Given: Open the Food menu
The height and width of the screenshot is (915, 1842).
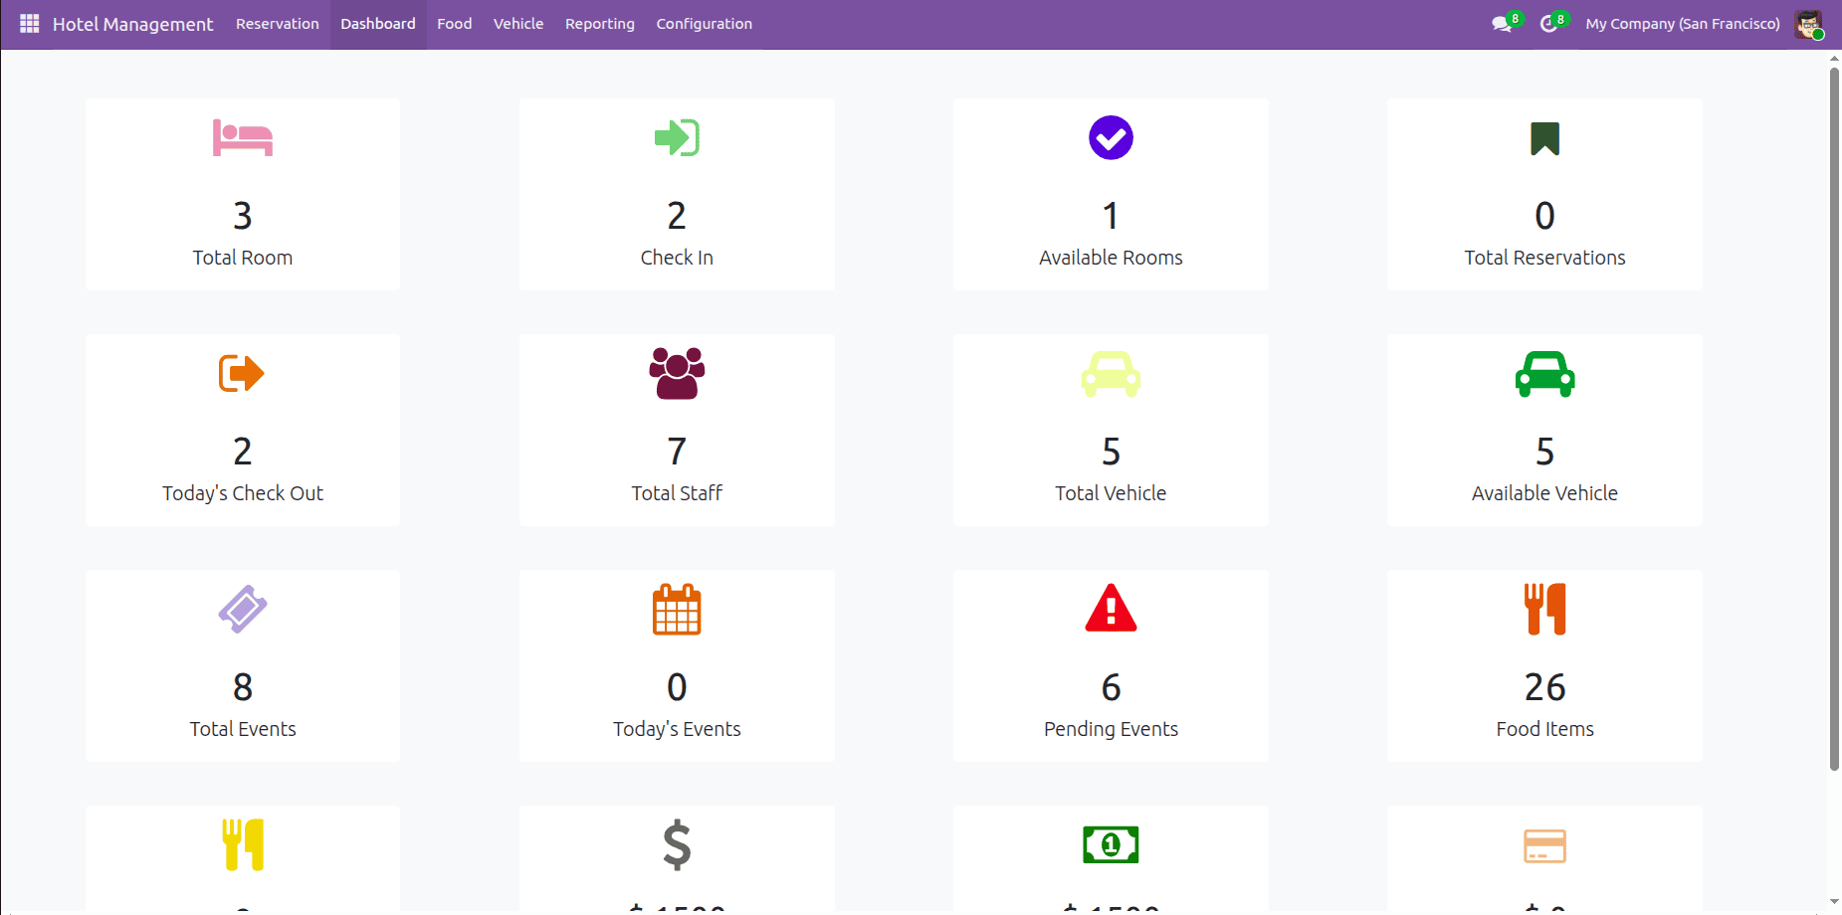Looking at the screenshot, I should [x=455, y=24].
